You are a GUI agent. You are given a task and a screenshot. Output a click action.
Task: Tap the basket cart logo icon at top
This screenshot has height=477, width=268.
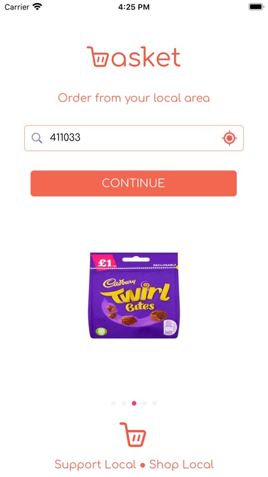pyautogui.click(x=98, y=56)
